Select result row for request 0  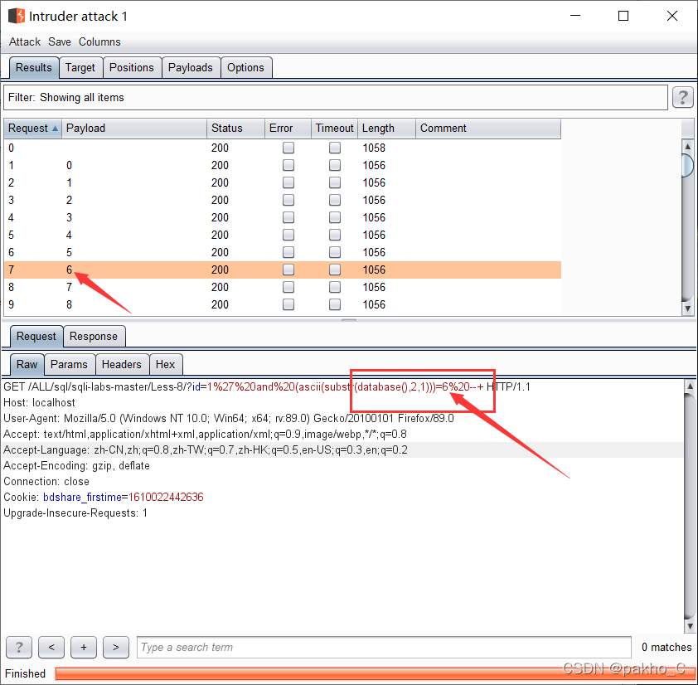pos(283,148)
